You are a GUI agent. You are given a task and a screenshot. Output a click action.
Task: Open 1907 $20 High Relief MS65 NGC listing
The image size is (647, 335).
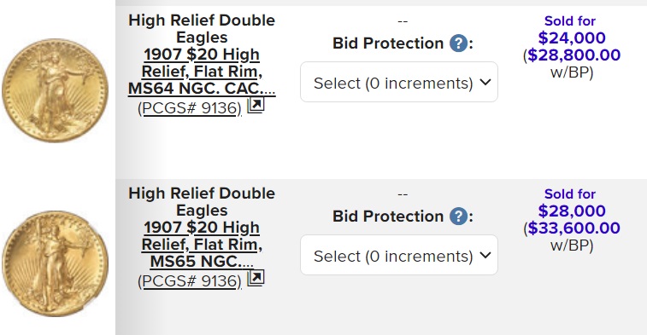[x=202, y=244]
